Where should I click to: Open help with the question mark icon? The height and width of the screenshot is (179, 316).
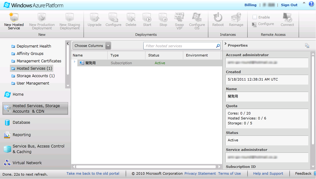coord(311,4)
